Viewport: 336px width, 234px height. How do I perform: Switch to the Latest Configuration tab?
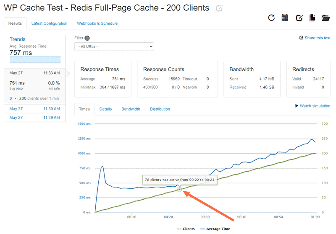(49, 23)
